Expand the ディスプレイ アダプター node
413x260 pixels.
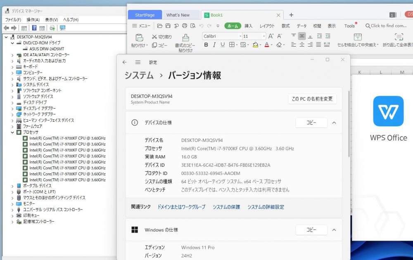12,109
